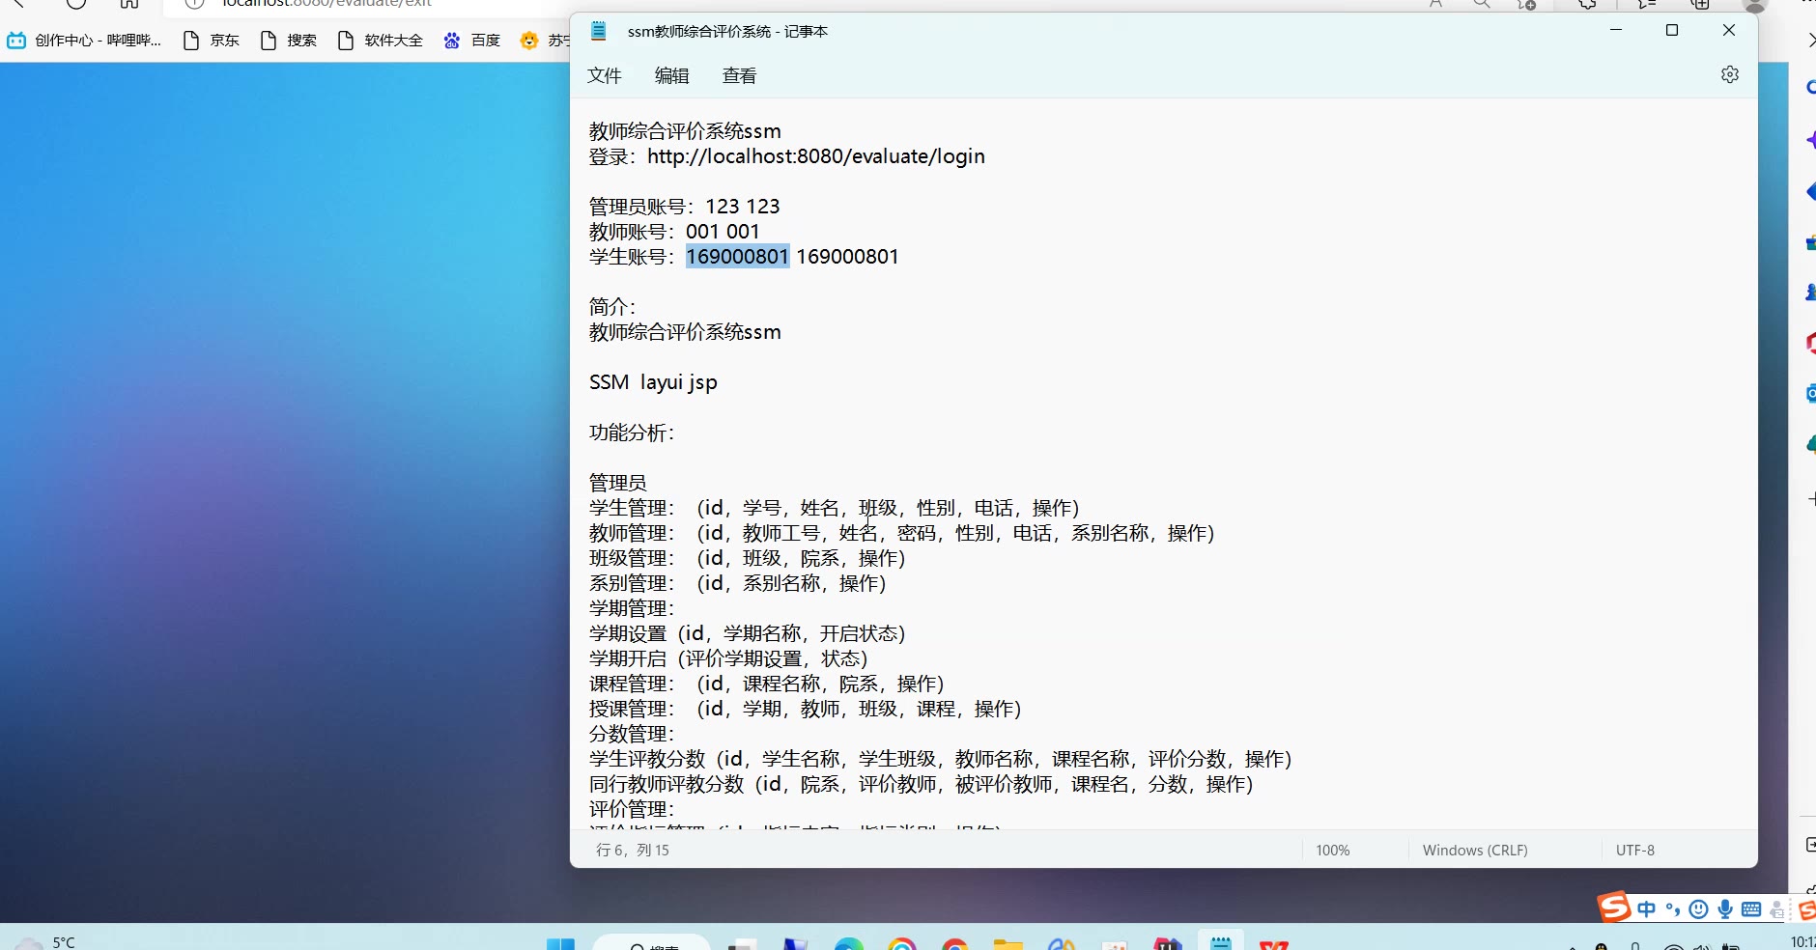Click the 100% zoom level in status bar
The width and height of the screenshot is (1816, 950).
(x=1332, y=851)
